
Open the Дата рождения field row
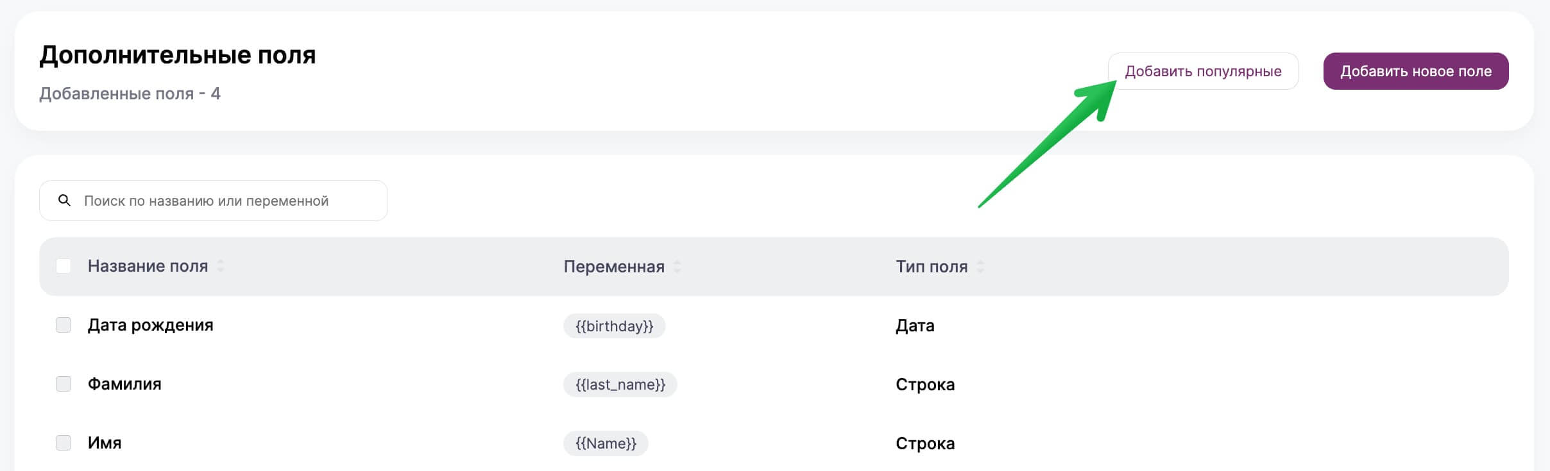tap(150, 325)
